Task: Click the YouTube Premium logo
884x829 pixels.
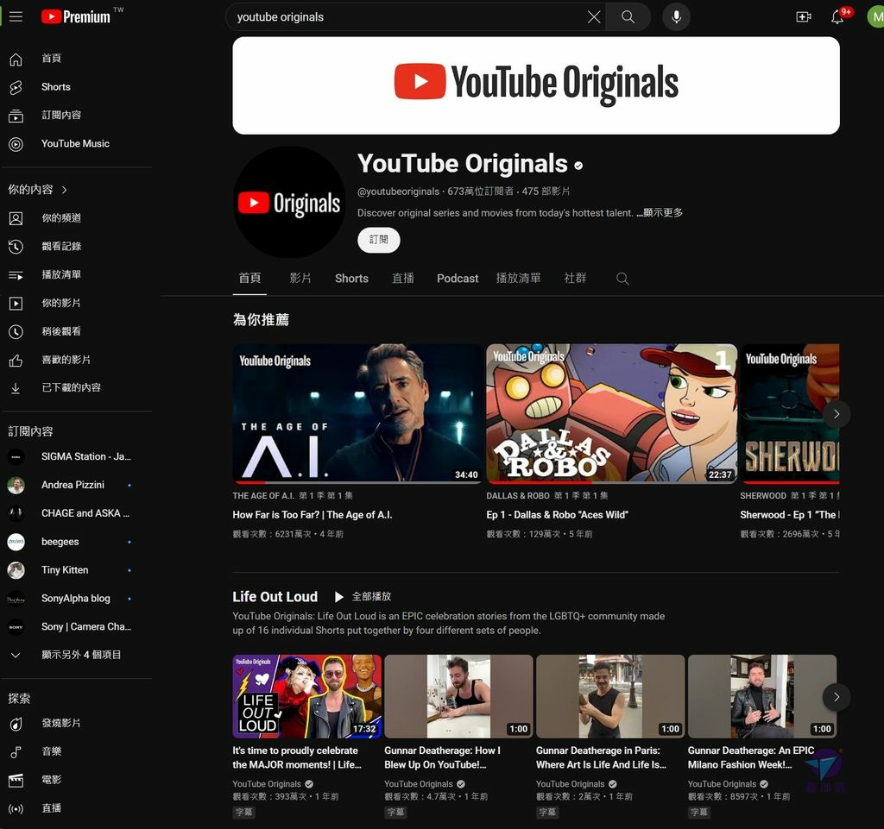Action: (76, 17)
